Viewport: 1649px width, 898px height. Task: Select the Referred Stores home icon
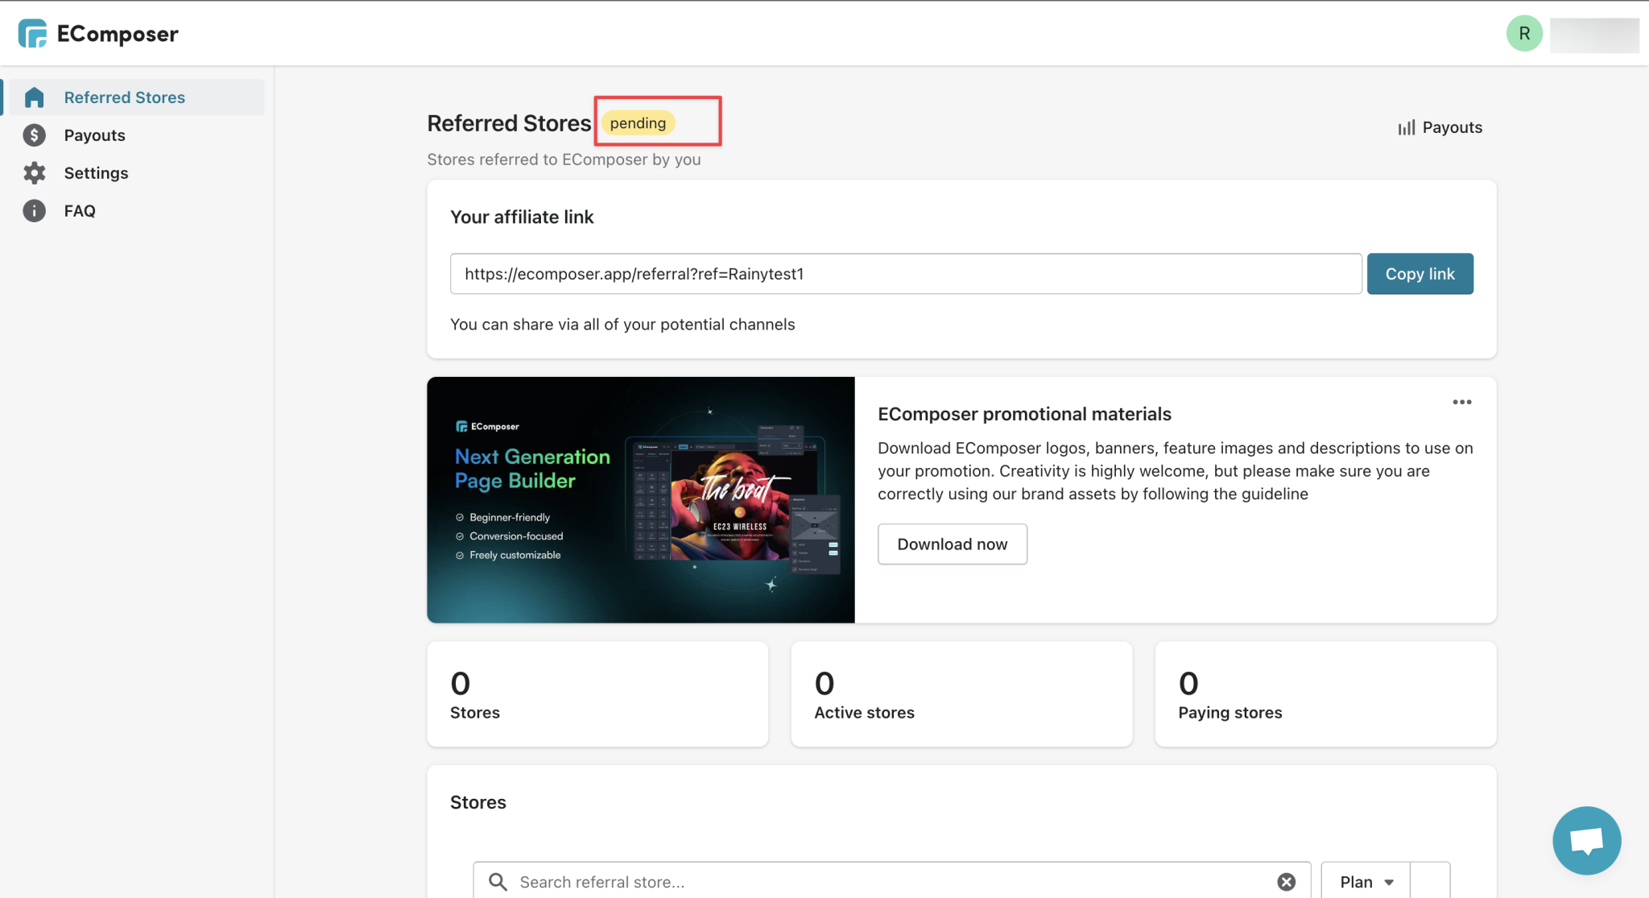[34, 97]
